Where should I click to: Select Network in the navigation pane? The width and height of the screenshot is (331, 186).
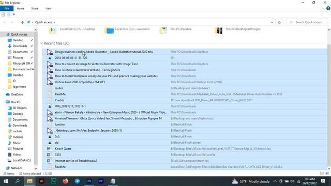coord(16,168)
